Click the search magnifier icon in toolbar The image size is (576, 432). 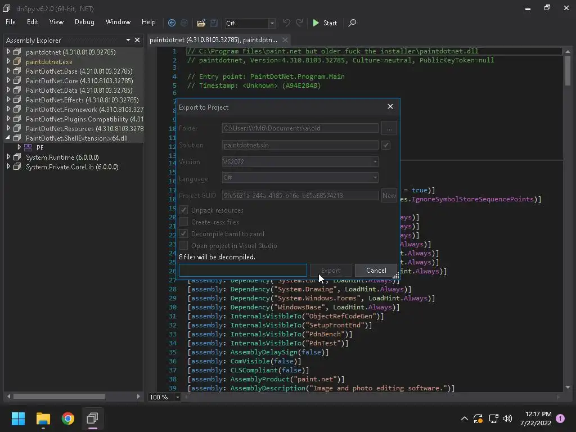[x=352, y=23]
